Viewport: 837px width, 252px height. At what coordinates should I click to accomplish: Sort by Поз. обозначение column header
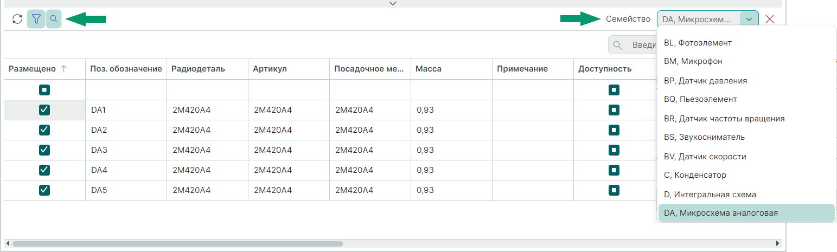coord(126,69)
